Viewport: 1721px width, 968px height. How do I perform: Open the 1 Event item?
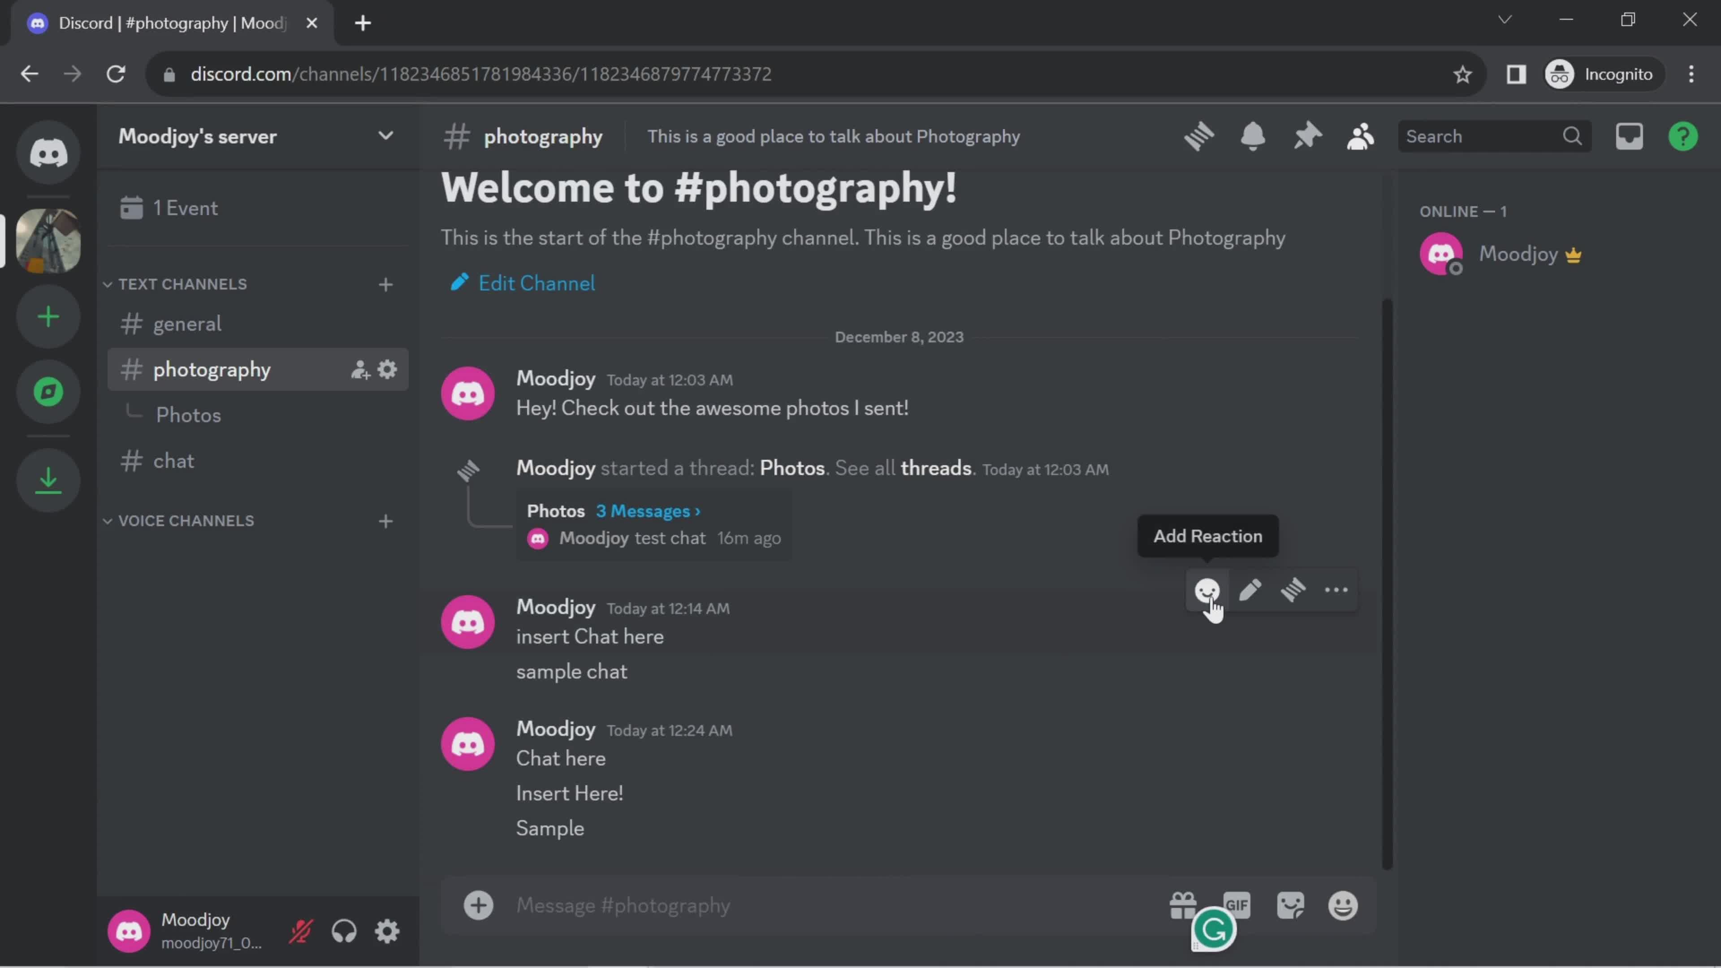[257, 208]
